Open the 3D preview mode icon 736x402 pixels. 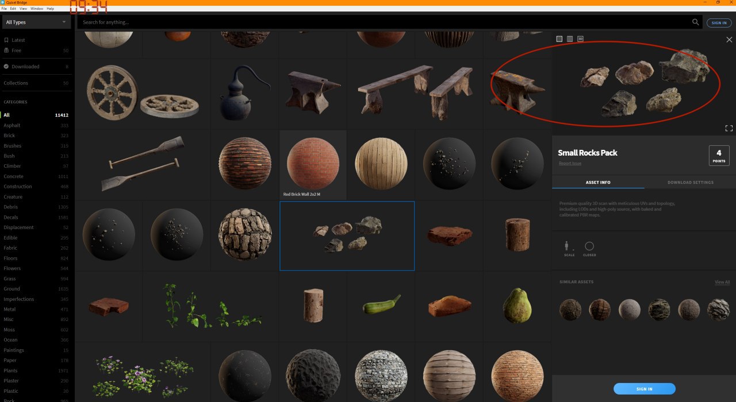(581, 39)
